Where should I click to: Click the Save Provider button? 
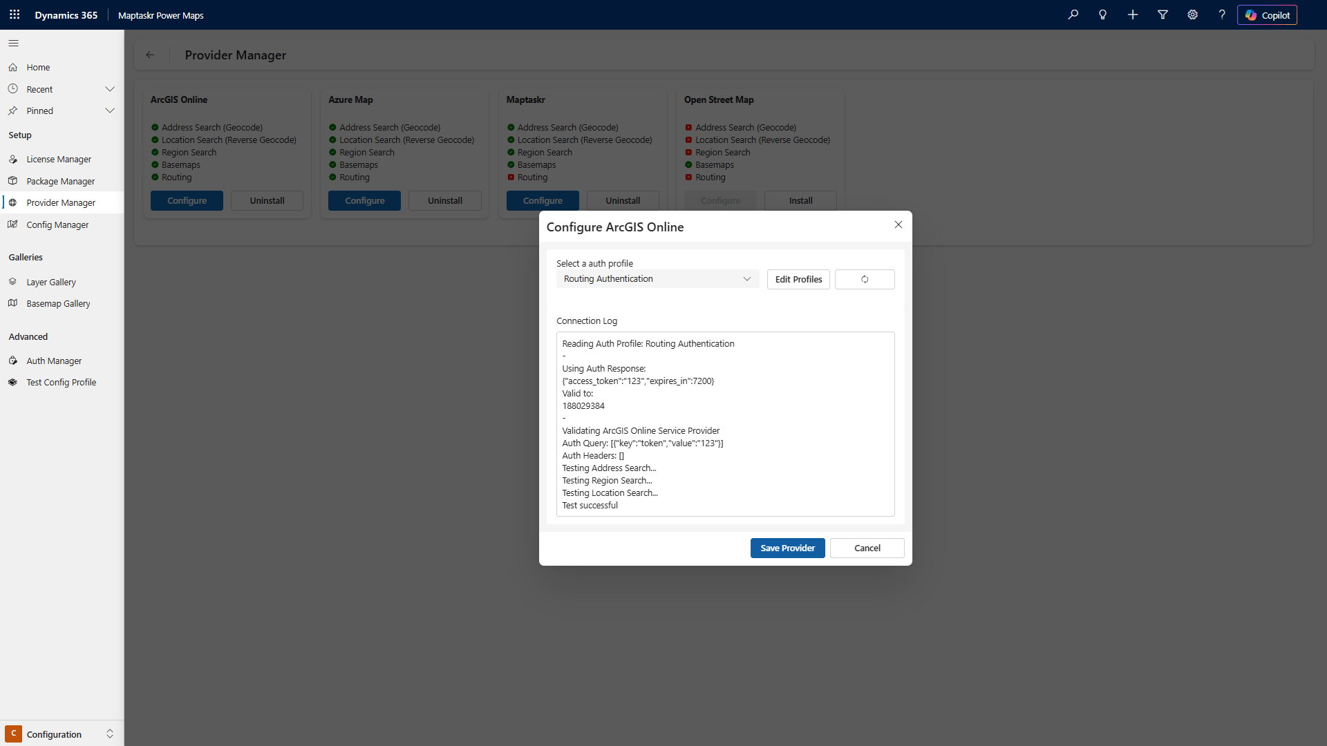click(x=787, y=548)
